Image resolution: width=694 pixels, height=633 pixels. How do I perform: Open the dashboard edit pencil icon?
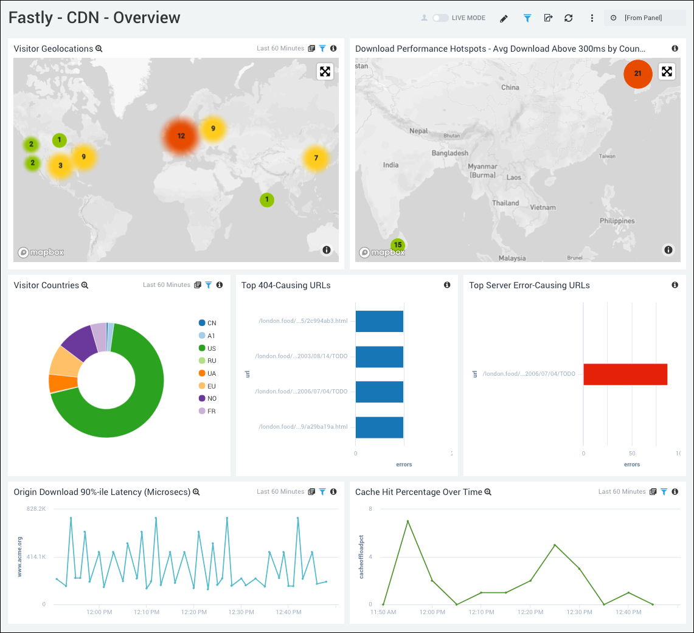coord(504,18)
